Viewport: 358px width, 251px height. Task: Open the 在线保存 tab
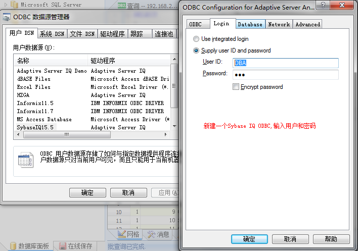point(76,246)
